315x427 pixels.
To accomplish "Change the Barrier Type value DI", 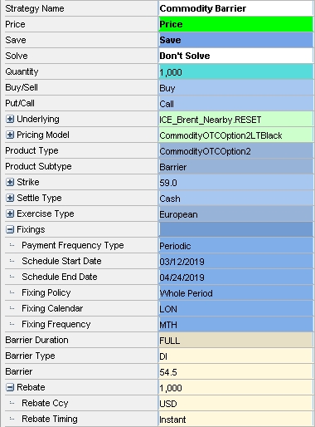I will pos(236,356).
